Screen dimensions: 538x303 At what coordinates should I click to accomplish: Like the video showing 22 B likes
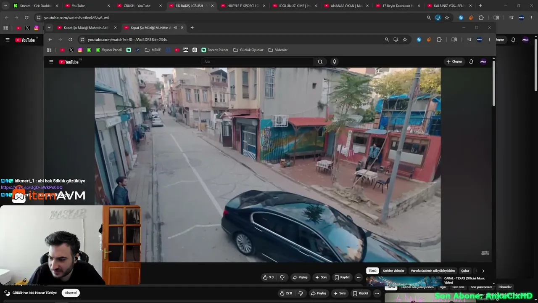pos(286,293)
